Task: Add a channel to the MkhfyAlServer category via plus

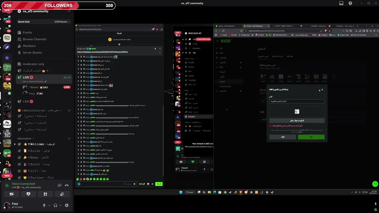Action: (69, 110)
